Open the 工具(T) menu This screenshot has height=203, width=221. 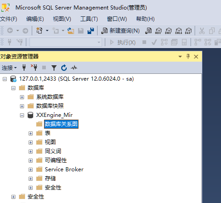coord(89,19)
